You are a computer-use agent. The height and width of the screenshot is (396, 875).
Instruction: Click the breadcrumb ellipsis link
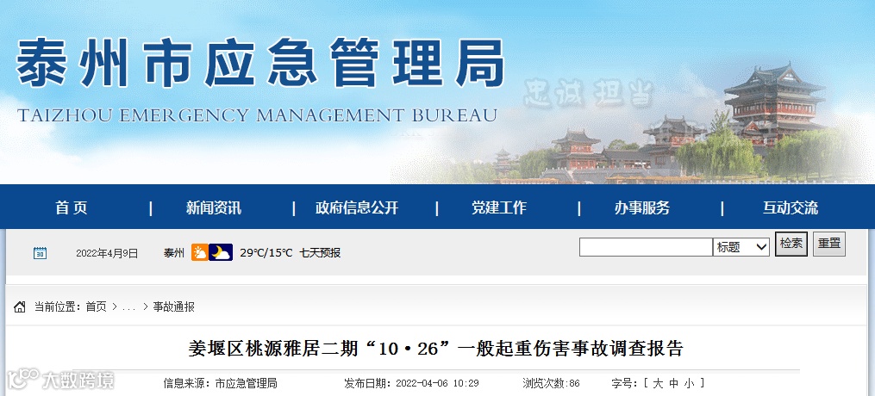(129, 307)
